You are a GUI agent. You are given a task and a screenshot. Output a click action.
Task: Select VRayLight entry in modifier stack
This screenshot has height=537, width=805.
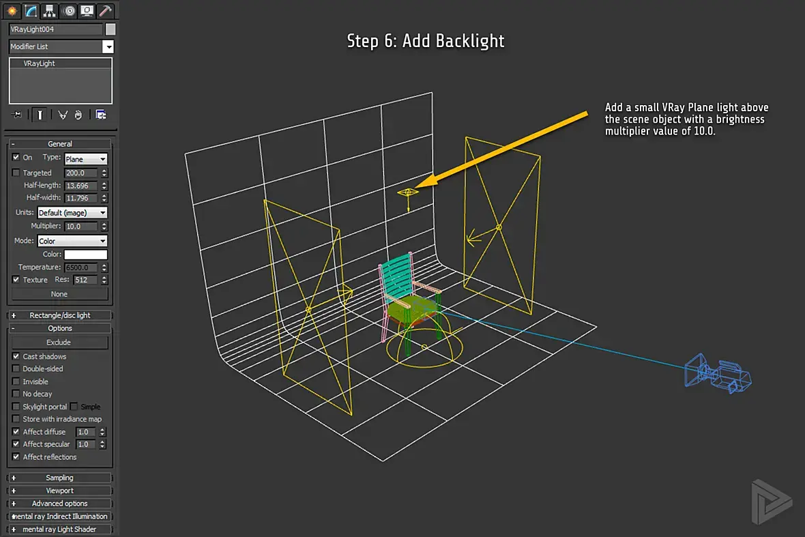(x=61, y=63)
